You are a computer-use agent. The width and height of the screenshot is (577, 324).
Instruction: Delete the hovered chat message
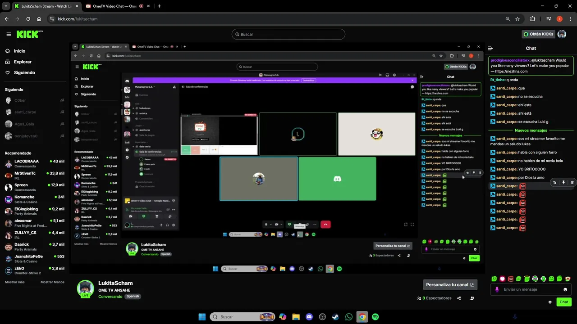(x=572, y=182)
